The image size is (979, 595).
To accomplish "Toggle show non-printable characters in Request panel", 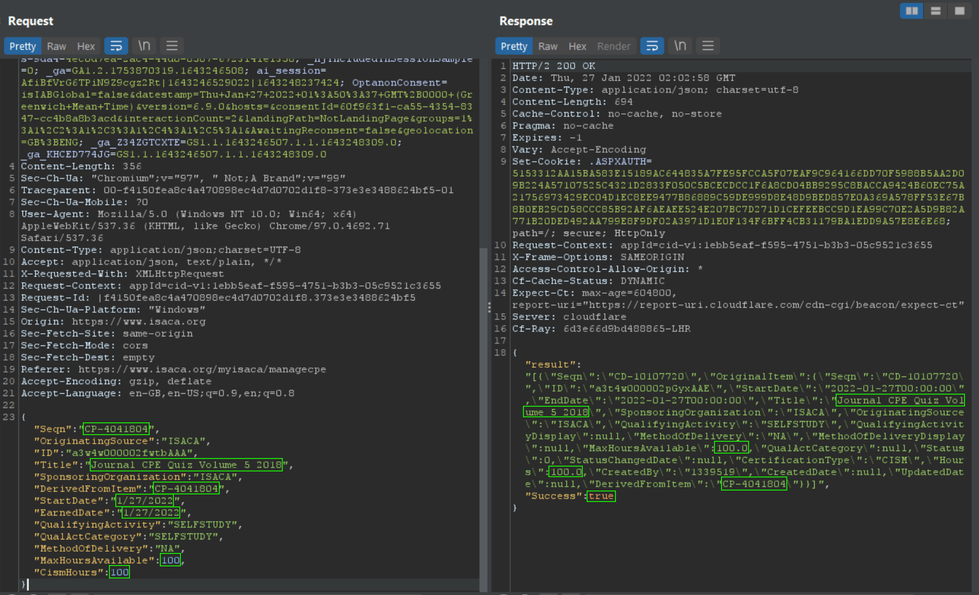I will [x=145, y=46].
